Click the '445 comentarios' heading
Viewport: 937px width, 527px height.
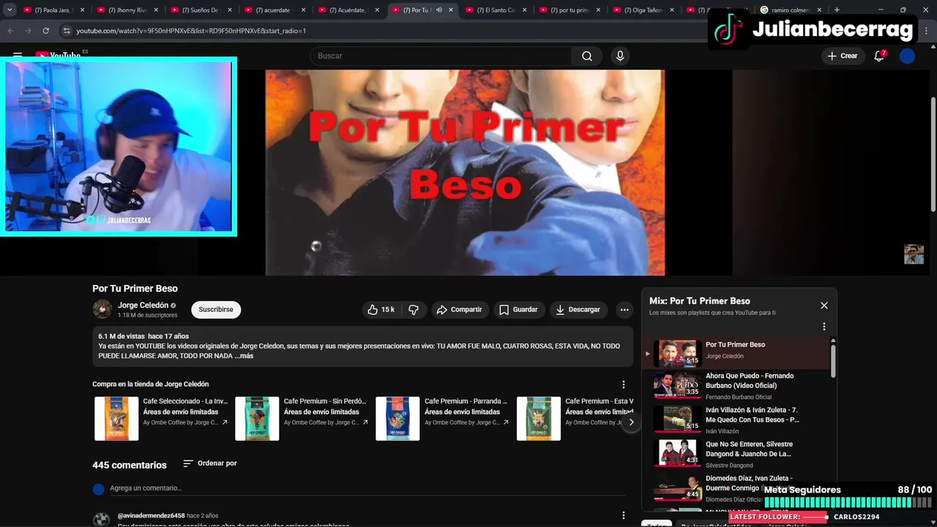130,465
